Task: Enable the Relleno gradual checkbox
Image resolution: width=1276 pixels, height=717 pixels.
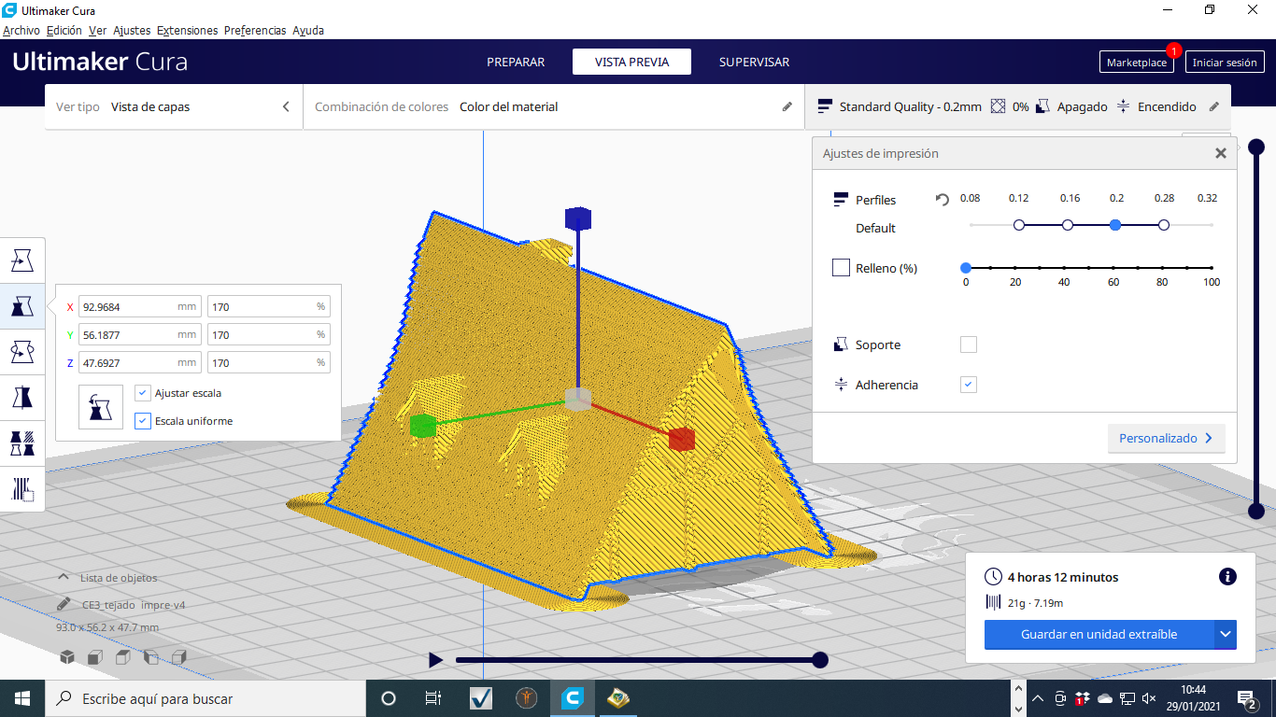Action: (841, 268)
